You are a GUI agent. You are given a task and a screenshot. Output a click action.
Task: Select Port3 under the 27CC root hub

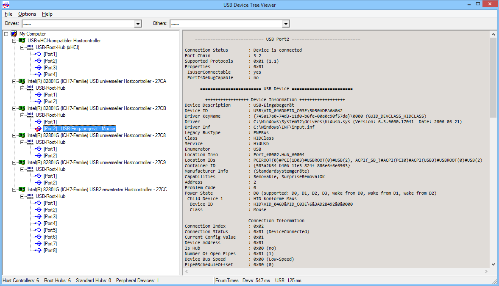(50, 217)
